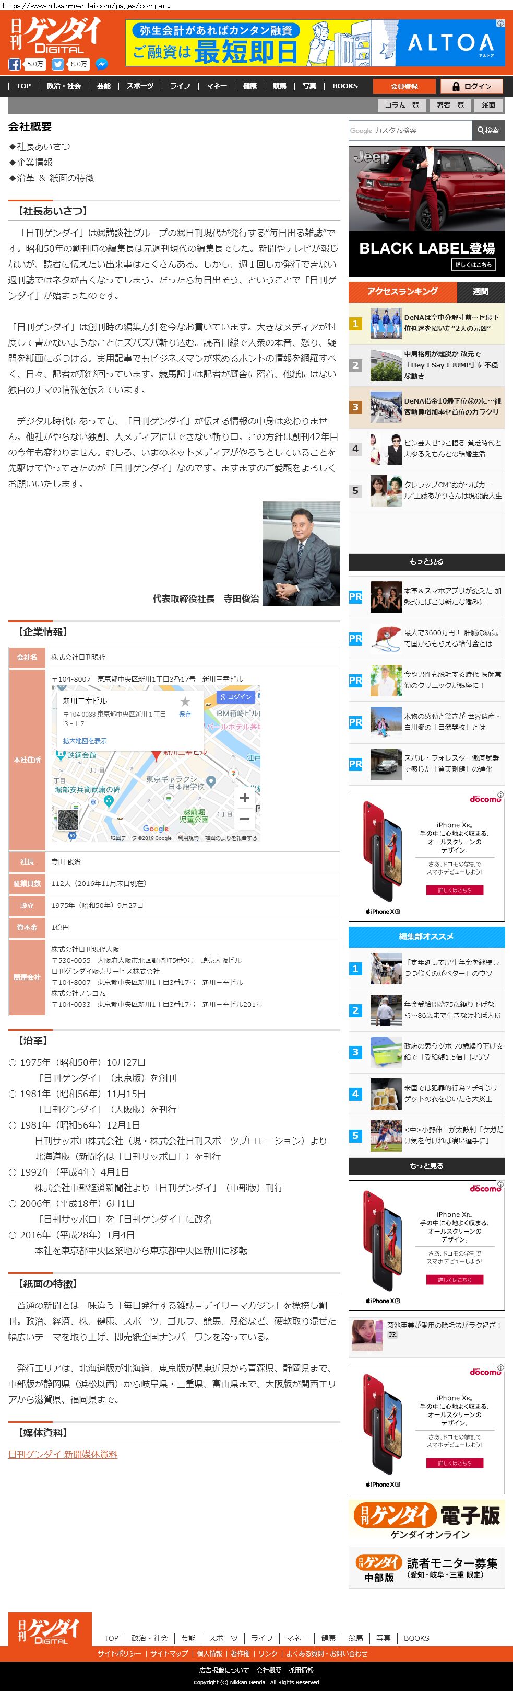
Task: Jump to 社長あいさつ anchor link
Action: click(43, 146)
